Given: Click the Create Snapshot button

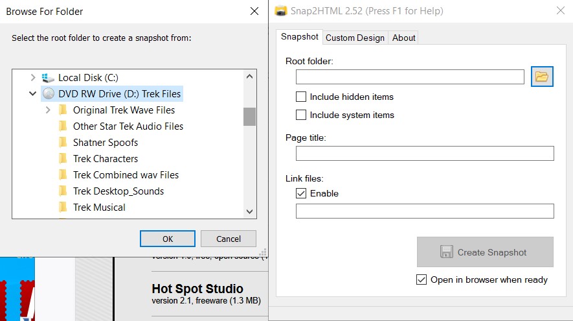Looking at the screenshot, I should coord(485,252).
